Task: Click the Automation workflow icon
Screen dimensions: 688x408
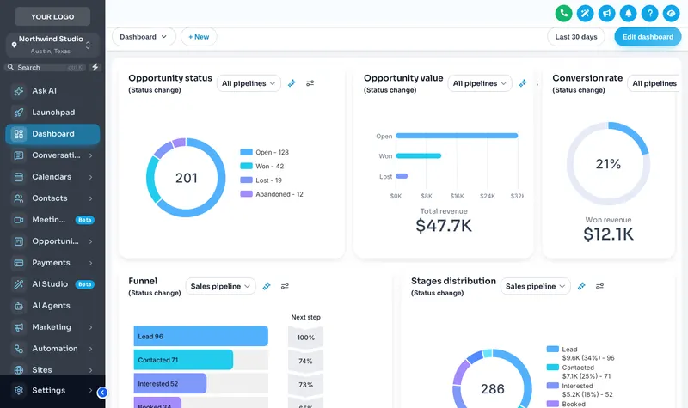Action: pyautogui.click(x=19, y=349)
